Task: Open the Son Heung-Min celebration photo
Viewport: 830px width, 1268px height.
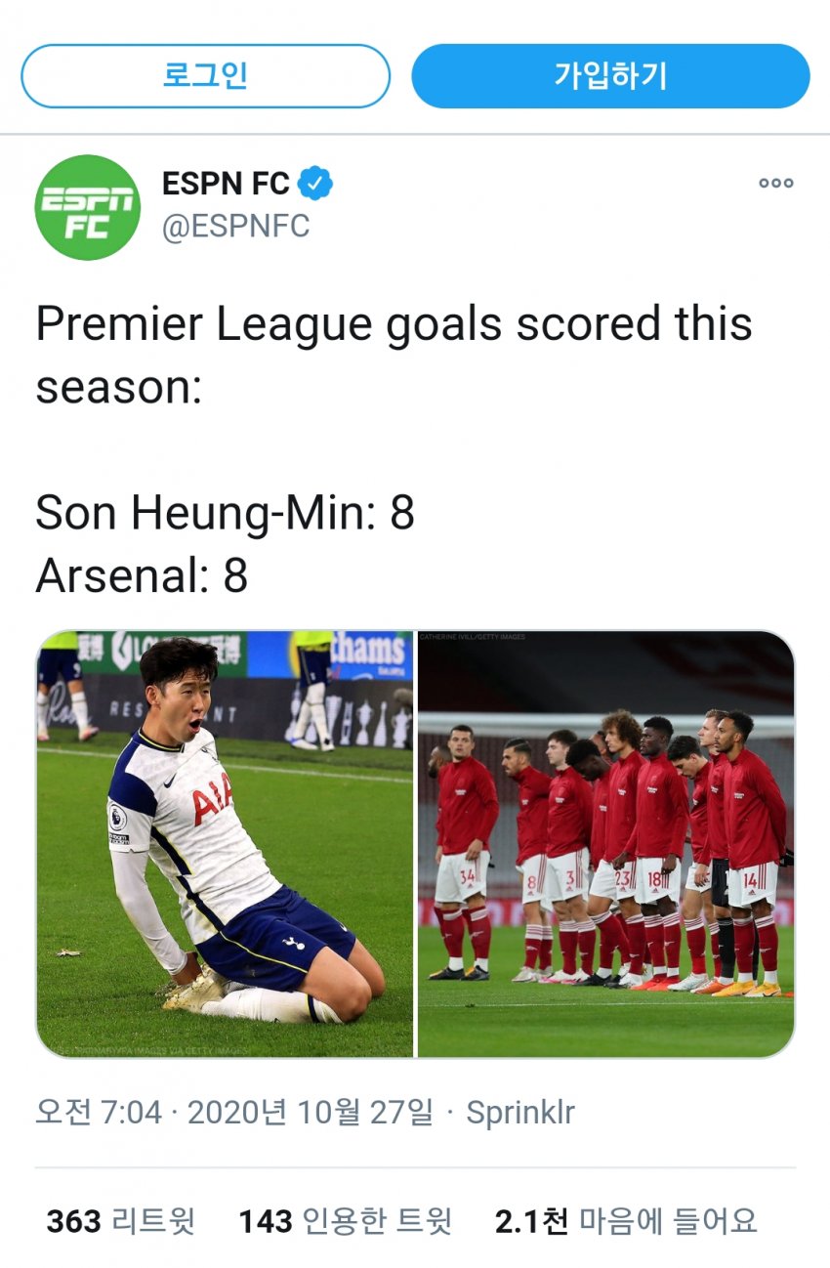Action: [x=225, y=843]
